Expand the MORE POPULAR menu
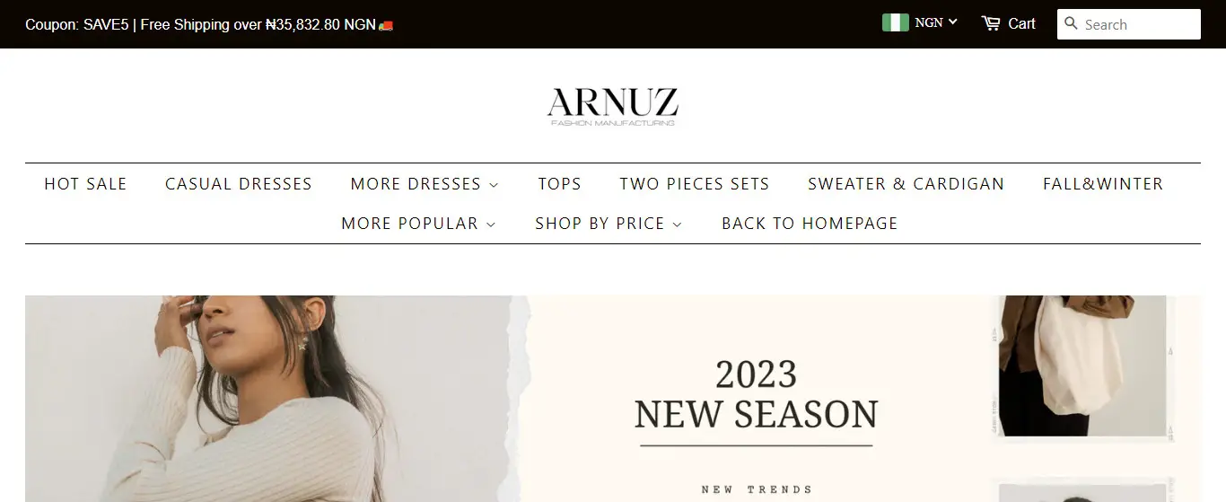Image resolution: width=1226 pixels, height=502 pixels. point(418,224)
